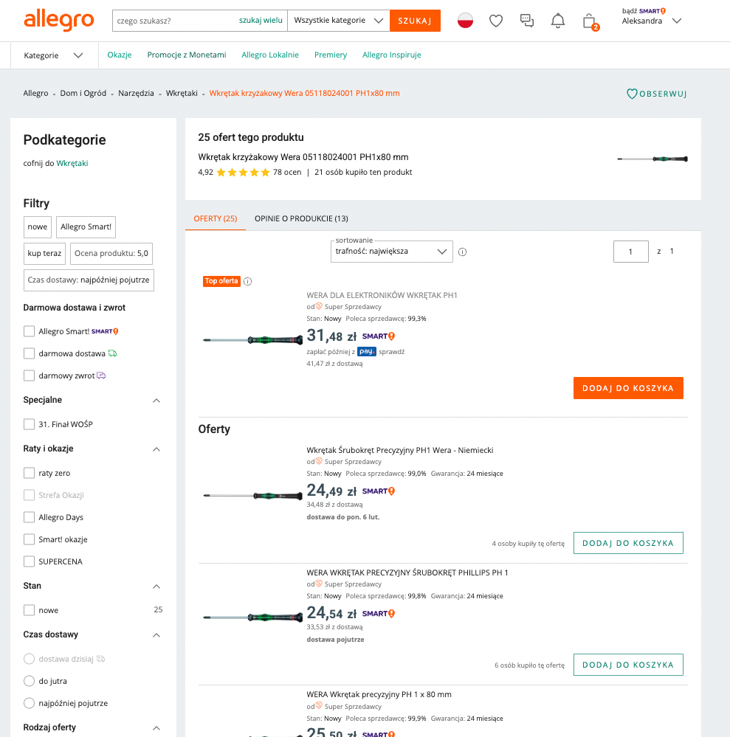Open the Premiery menu link

[331, 55]
